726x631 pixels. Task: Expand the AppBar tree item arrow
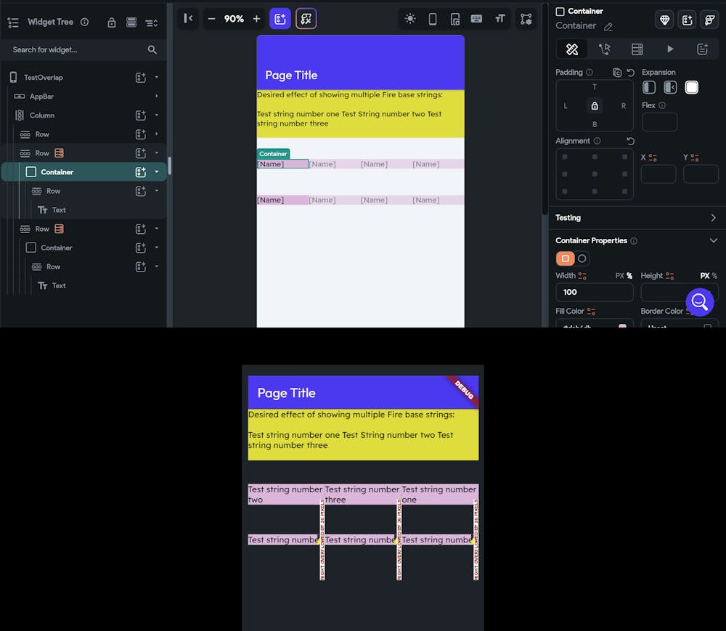coord(157,97)
